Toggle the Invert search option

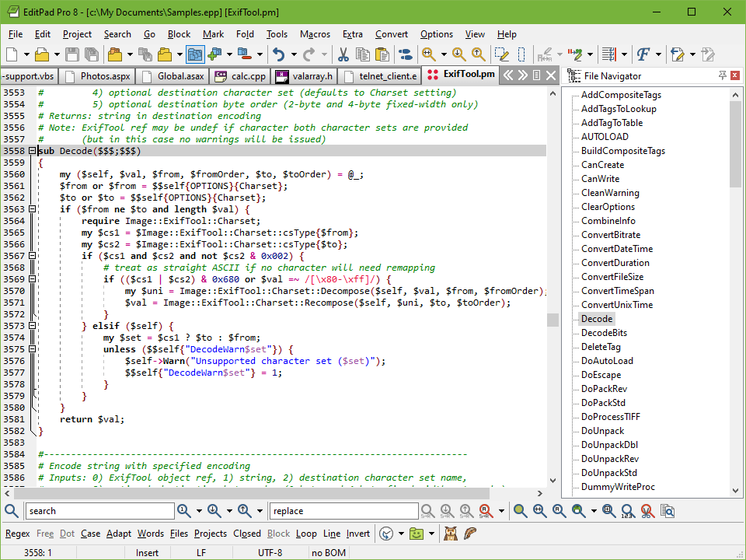(357, 534)
